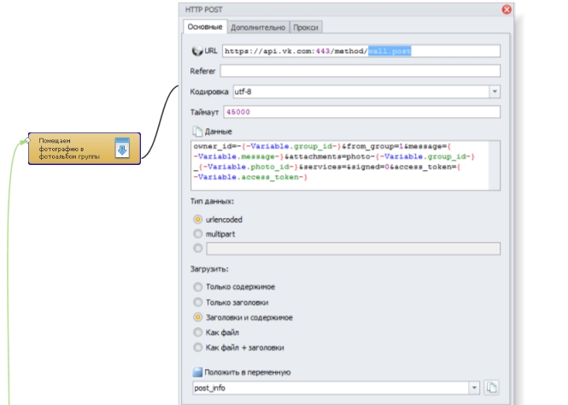This screenshot has width=568, height=405.
Task: Click the copy icon next to post_info
Action: 492,388
